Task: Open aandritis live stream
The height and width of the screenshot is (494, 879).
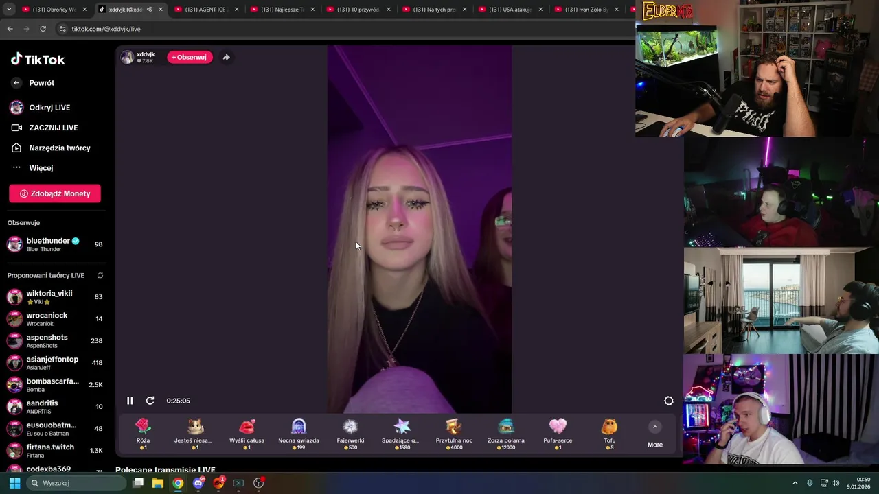Action: pos(55,407)
